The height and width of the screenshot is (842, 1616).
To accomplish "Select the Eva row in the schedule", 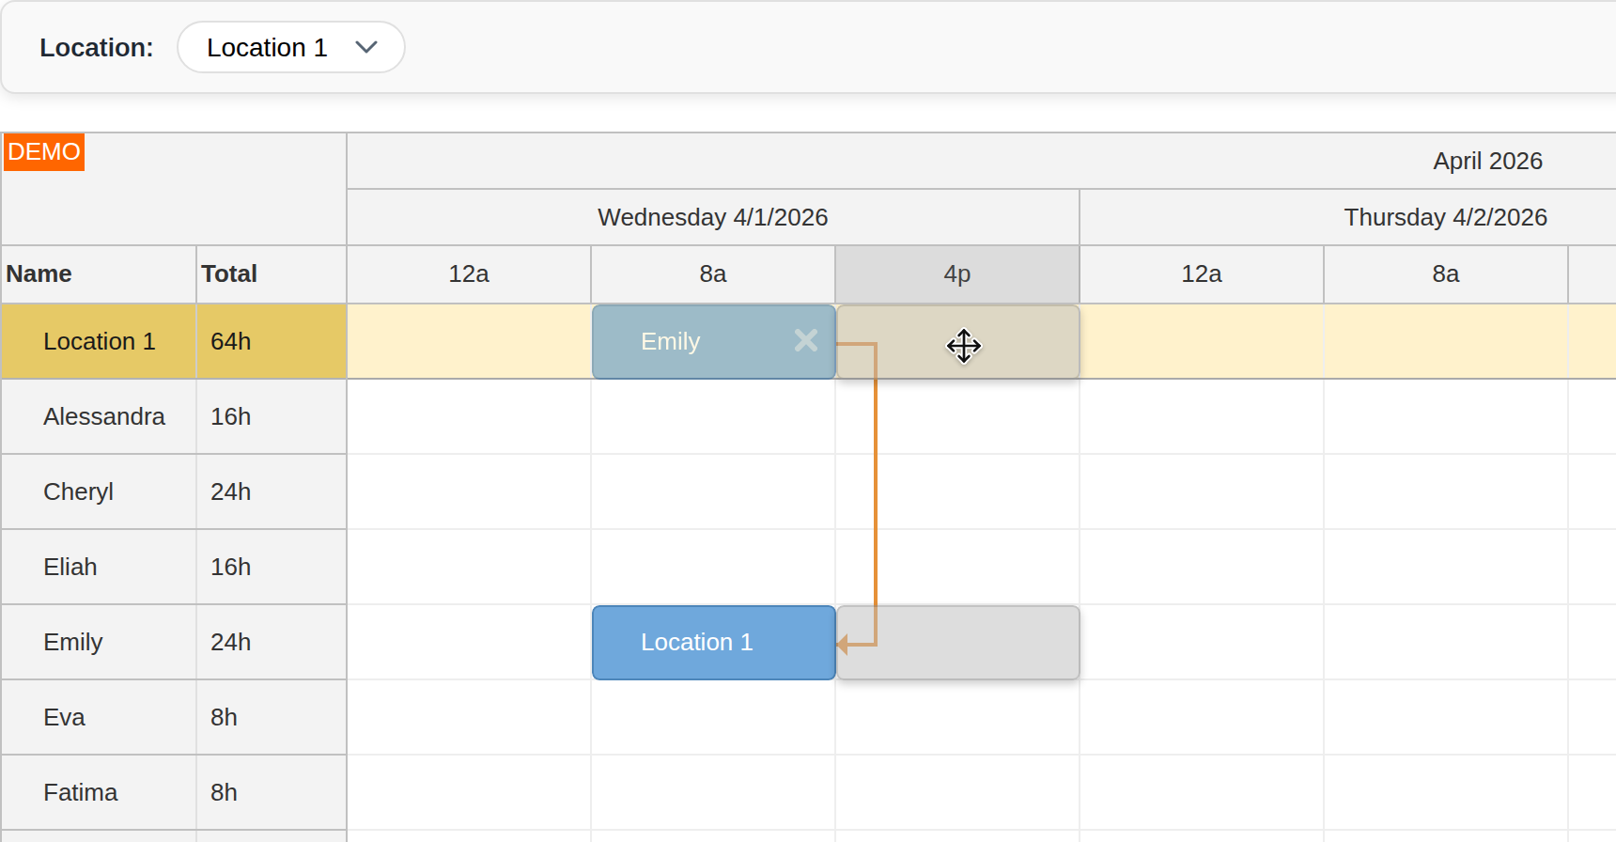I will [x=65, y=717].
